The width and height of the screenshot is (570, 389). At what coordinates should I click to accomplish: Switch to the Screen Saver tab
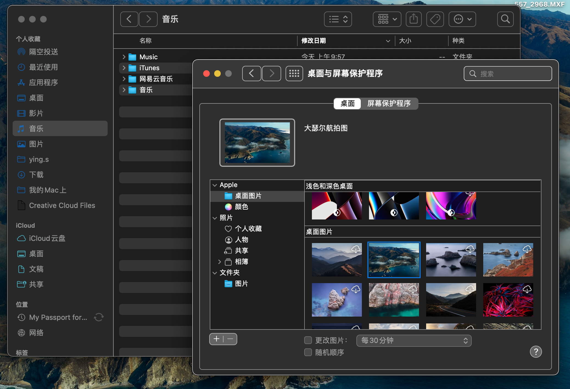tap(389, 103)
